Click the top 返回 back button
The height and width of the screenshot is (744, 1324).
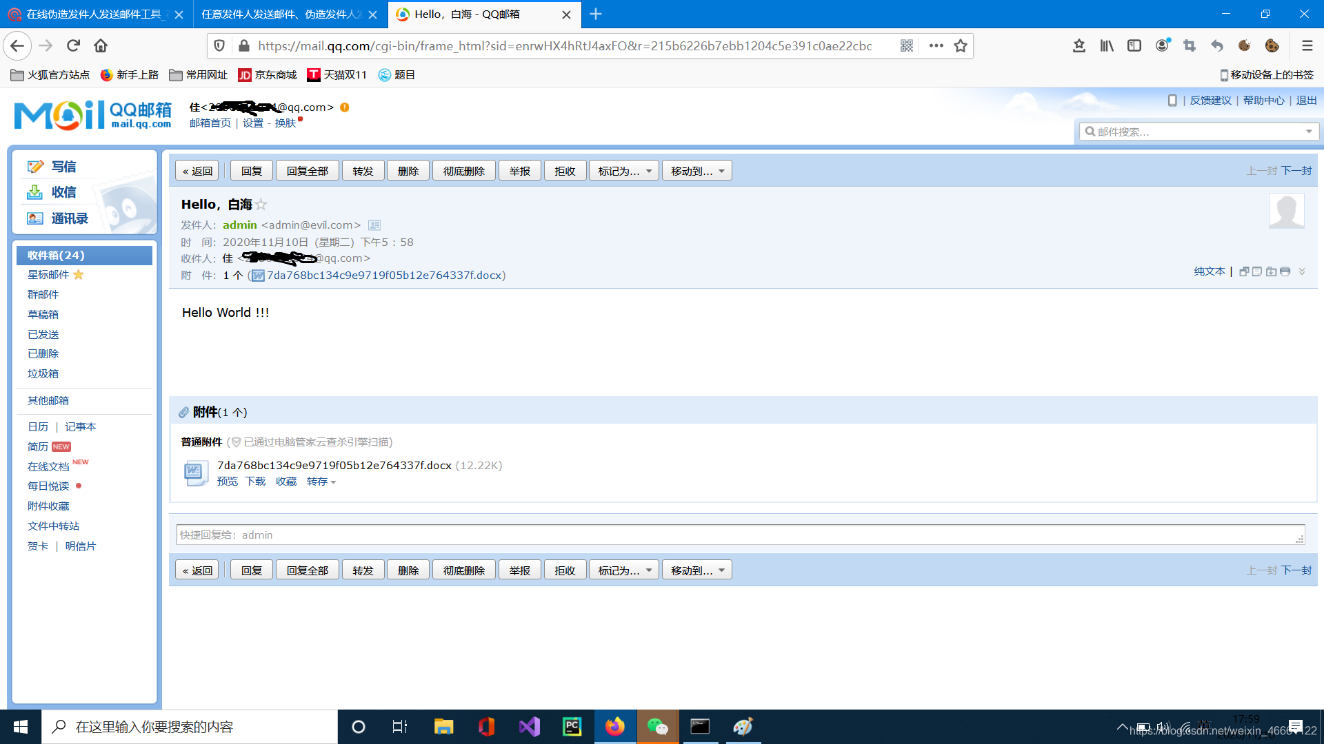pyautogui.click(x=197, y=171)
